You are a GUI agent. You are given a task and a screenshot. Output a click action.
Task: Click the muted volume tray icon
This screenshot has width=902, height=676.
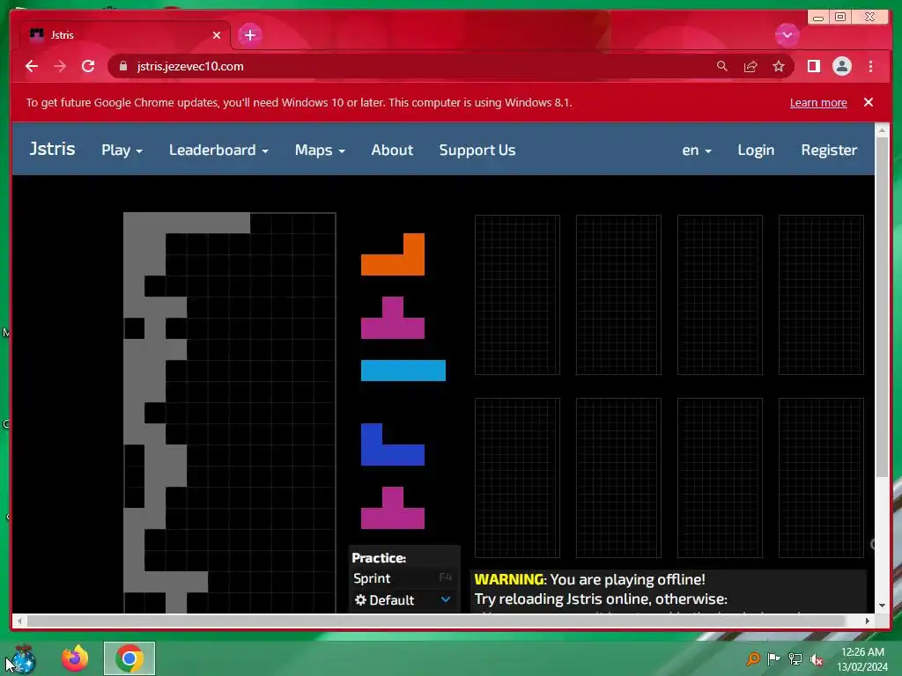(817, 659)
